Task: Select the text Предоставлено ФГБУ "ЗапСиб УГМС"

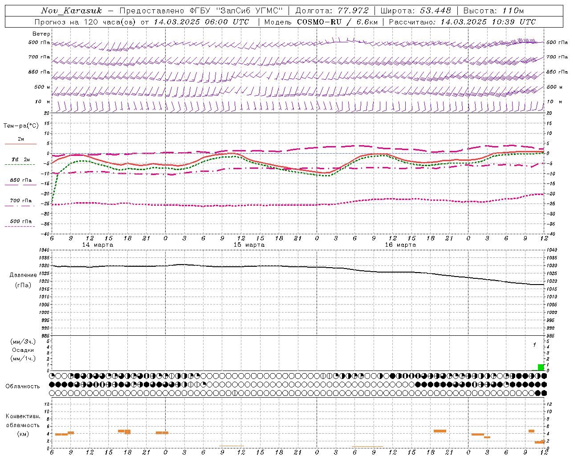Action: (x=201, y=11)
